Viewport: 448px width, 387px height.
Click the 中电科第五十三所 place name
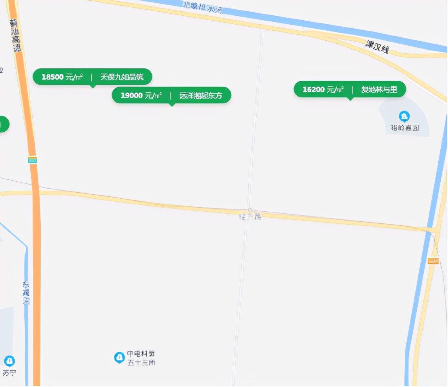tap(141, 358)
